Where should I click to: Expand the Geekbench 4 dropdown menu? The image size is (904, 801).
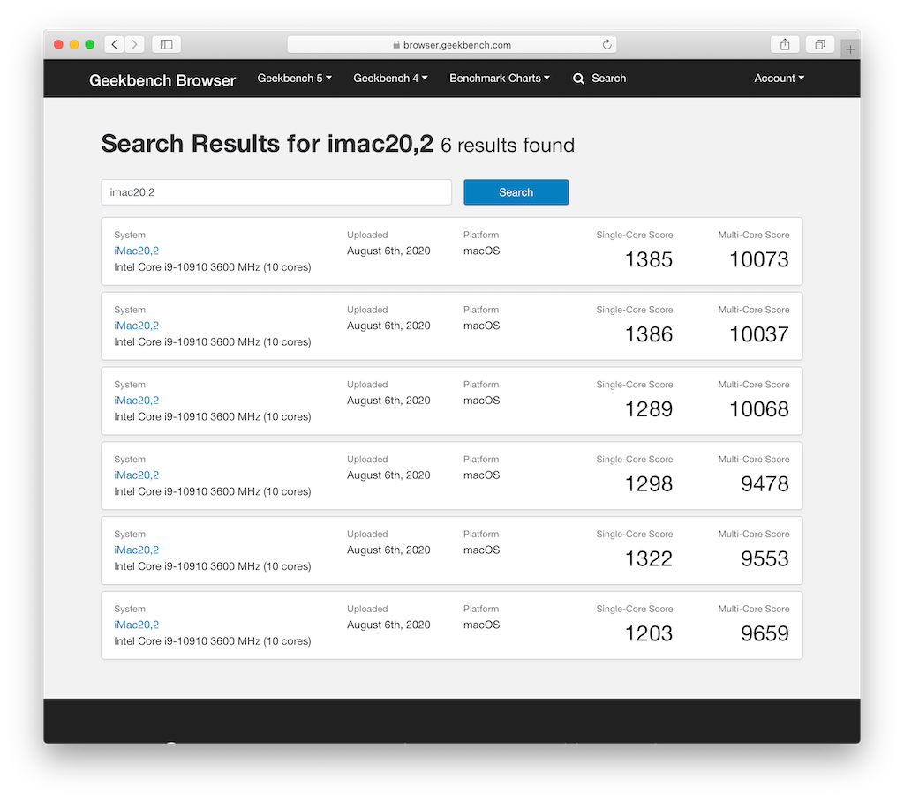click(x=390, y=79)
